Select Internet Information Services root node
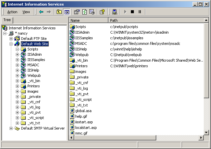Viewport: 211px width, 149px height. click(x=32, y=28)
